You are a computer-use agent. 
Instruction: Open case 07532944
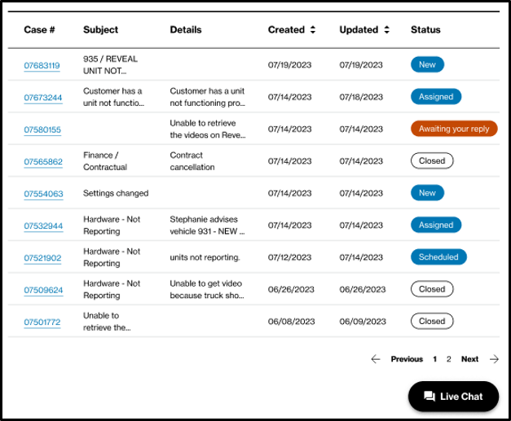click(43, 226)
